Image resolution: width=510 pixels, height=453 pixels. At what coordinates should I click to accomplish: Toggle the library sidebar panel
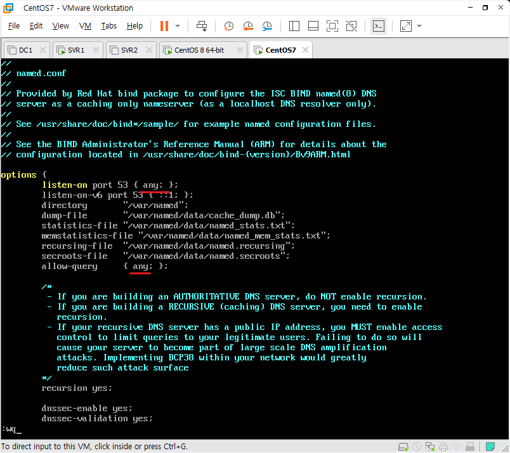(x=294, y=26)
